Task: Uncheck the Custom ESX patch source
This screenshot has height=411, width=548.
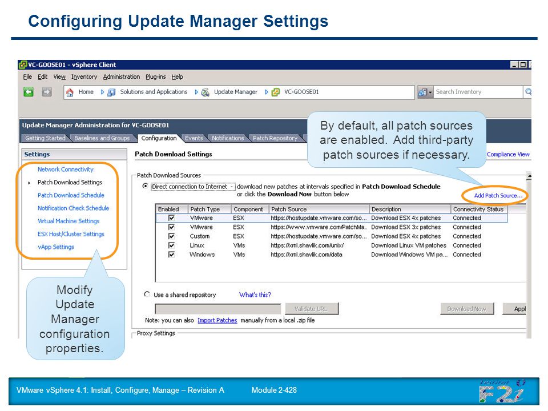Action: coord(171,236)
